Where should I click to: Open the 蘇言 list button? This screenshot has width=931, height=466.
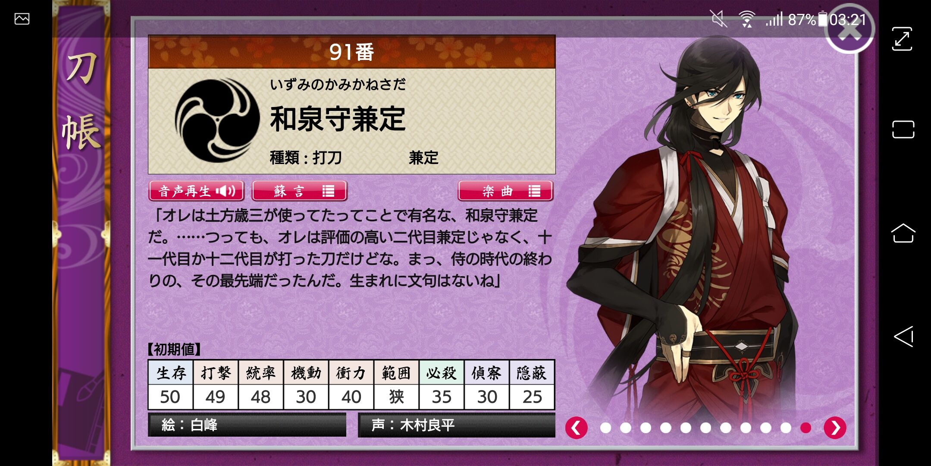coord(299,191)
